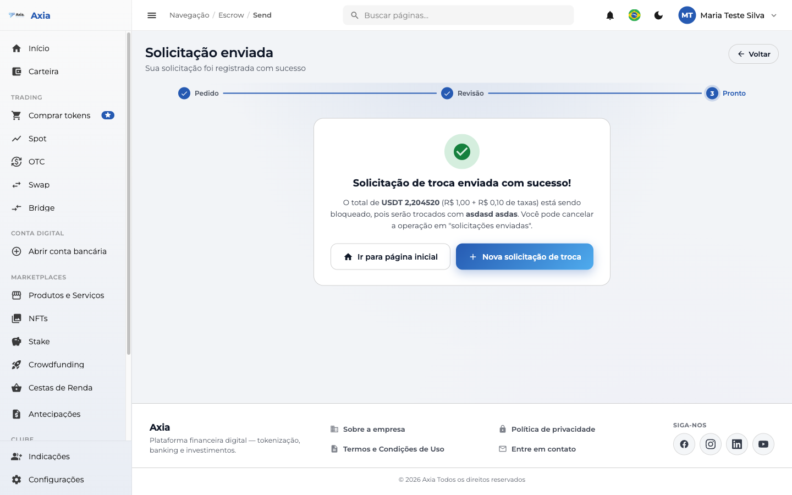Click the Crowdfunding rocket icon
Image resolution: width=792 pixels, height=495 pixels.
point(16,365)
